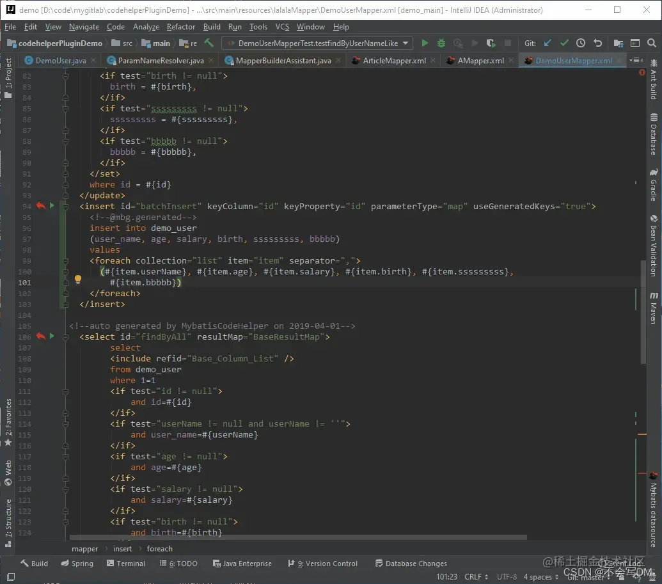Open the Refactor menu
Screen dimensions: 662x584
(x=181, y=27)
